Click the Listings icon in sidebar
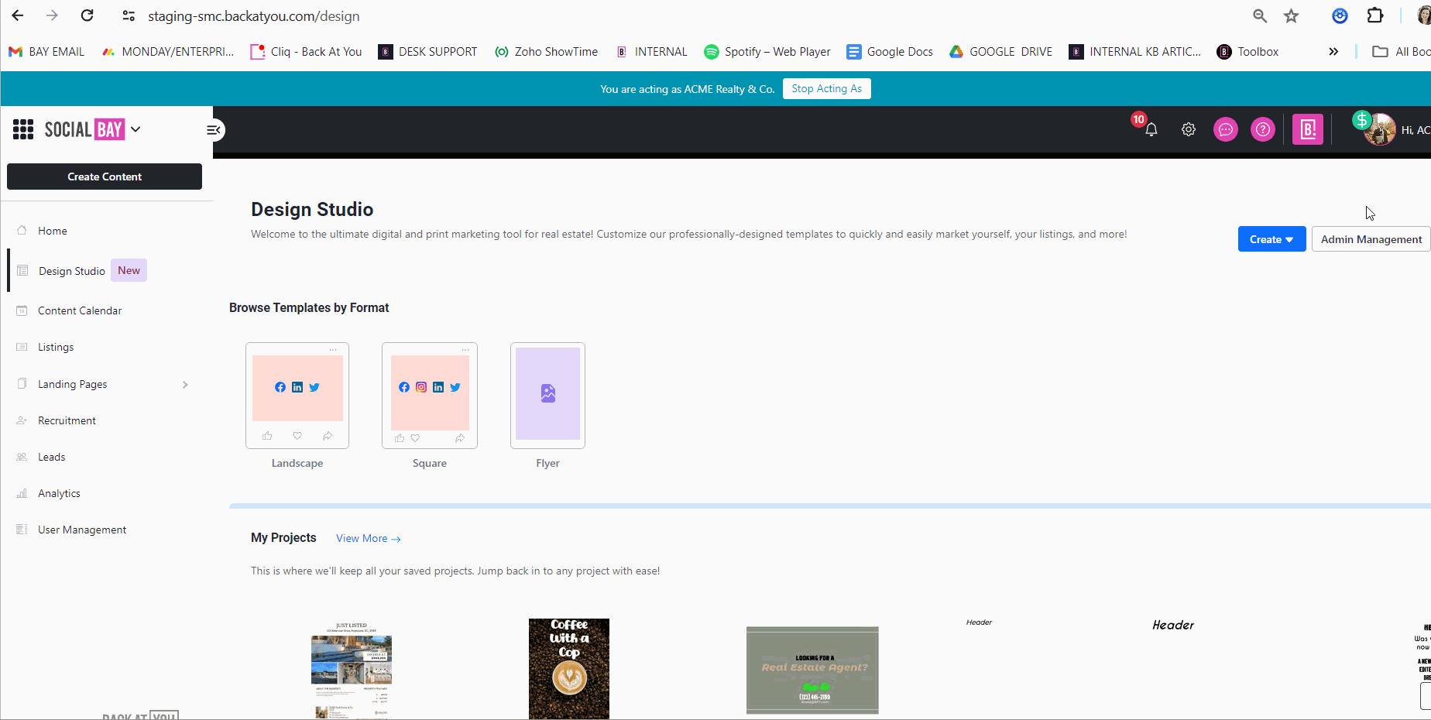 pos(22,347)
